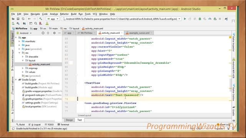Open the Android ARMv7a device dropdown
The image size is (246, 138).
(121, 19)
